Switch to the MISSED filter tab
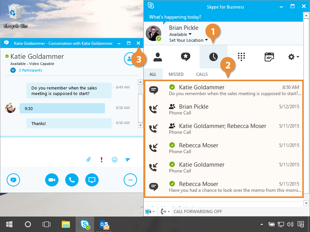The height and width of the screenshot is (232, 310). pos(176,74)
